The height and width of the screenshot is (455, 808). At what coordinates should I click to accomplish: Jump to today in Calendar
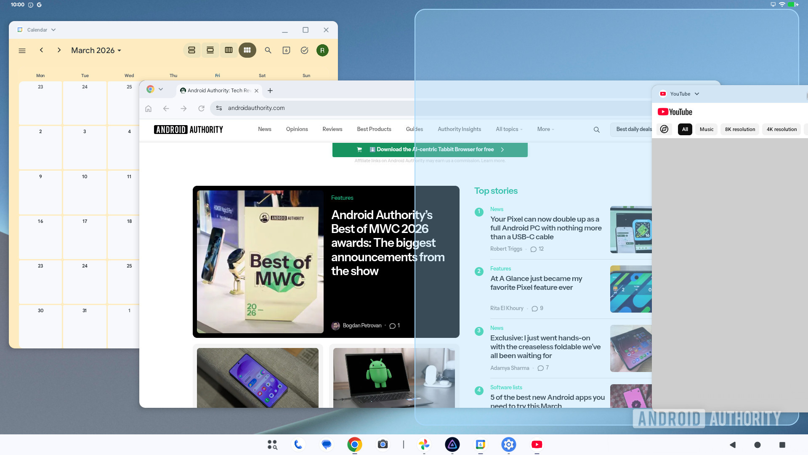[287, 50]
